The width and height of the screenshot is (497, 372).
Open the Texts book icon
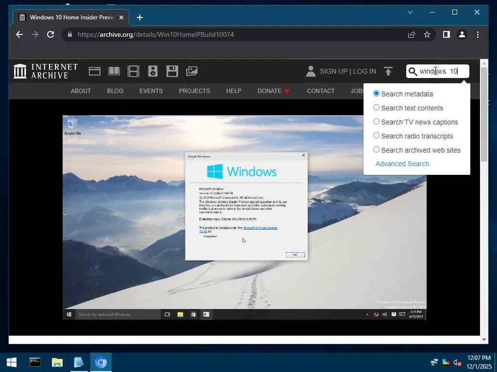(114, 71)
